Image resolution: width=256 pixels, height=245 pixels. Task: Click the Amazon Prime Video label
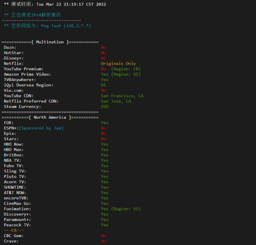27,74
